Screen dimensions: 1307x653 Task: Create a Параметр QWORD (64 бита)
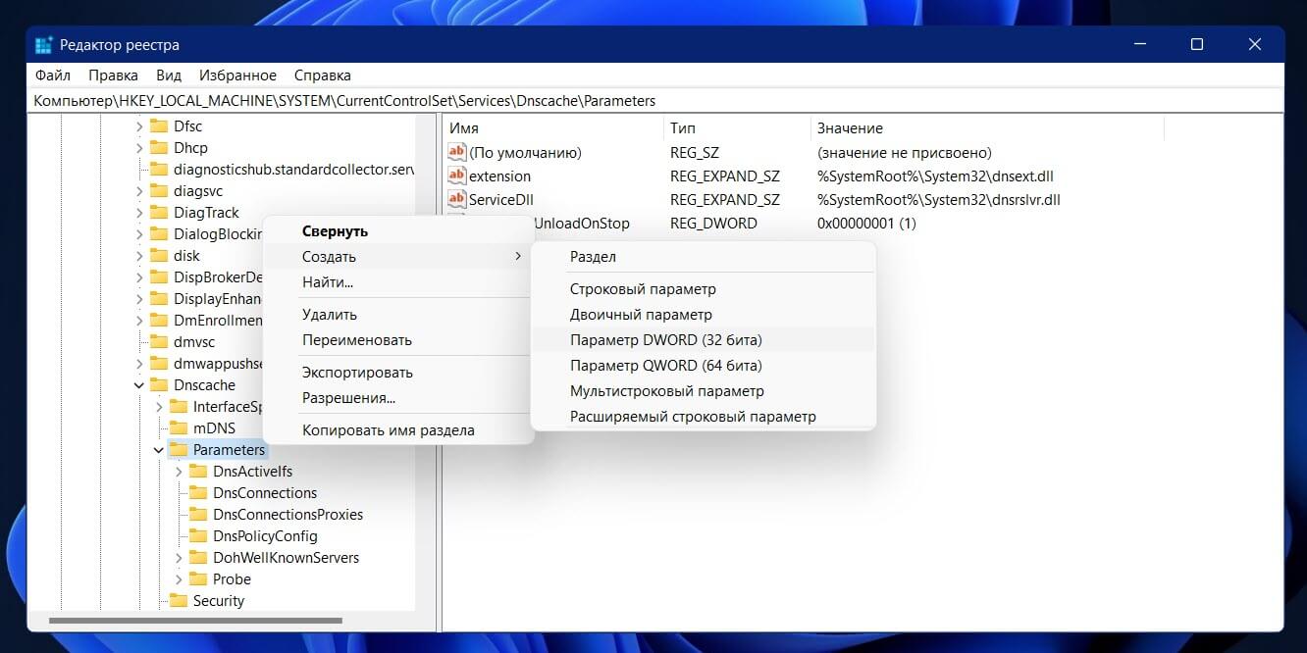coord(703,366)
